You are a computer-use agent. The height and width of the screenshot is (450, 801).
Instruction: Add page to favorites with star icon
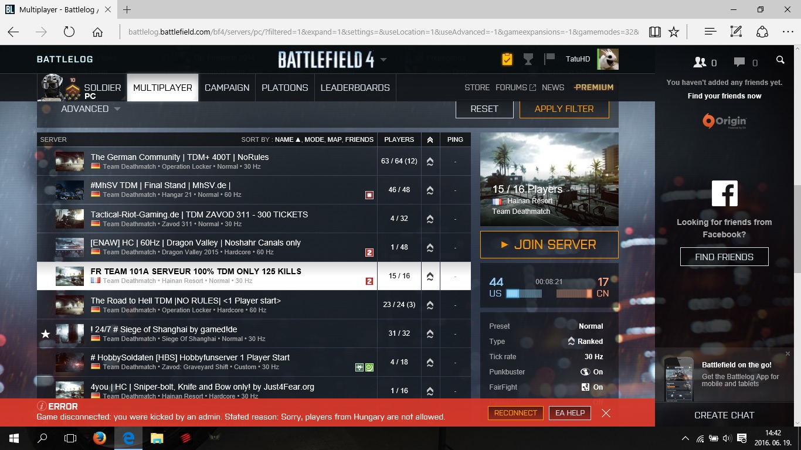pyautogui.click(x=674, y=32)
